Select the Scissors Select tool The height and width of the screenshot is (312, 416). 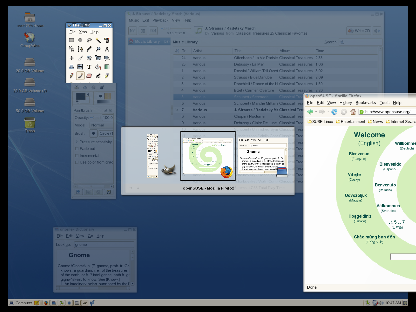71,49
